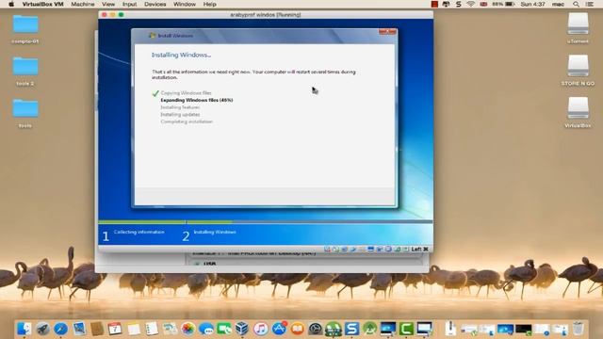This screenshot has height=339, width=603.
Task: Click 'Installing features' step text
Action: click(180, 107)
